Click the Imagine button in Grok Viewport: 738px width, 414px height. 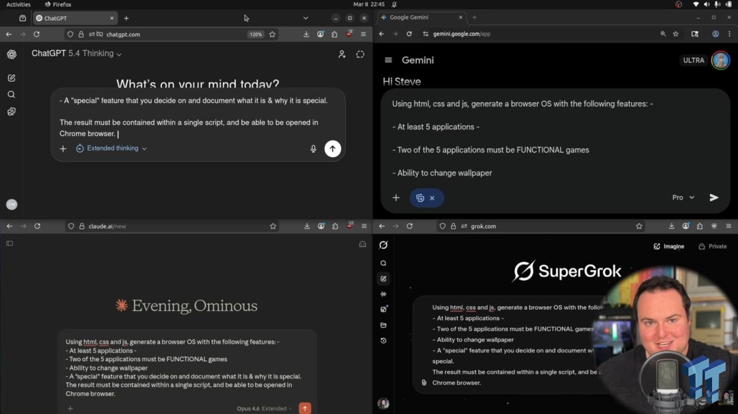pos(669,246)
